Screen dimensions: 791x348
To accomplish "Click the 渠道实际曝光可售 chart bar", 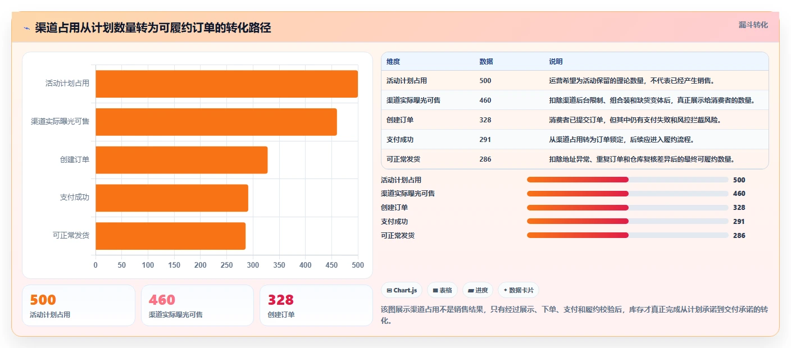I will tap(216, 122).
